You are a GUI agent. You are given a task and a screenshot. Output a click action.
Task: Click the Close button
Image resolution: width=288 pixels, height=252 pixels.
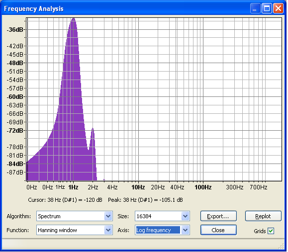pyautogui.click(x=218, y=230)
